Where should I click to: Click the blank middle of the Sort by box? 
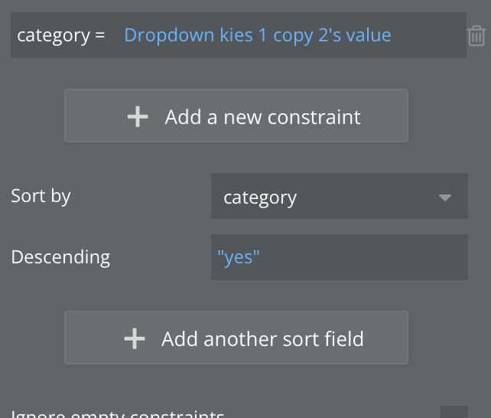click(x=359, y=198)
